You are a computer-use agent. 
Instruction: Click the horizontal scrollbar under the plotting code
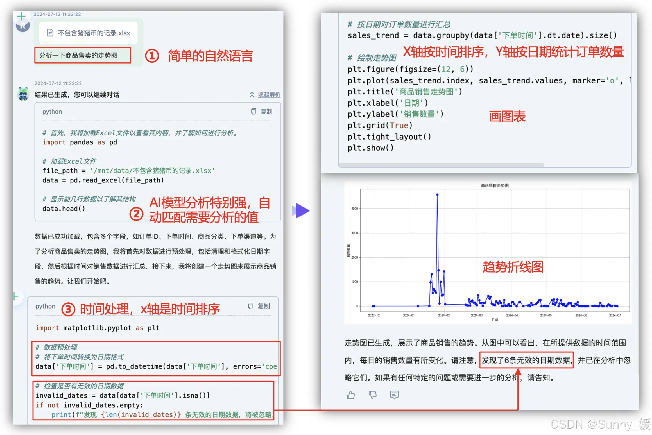pos(441,165)
